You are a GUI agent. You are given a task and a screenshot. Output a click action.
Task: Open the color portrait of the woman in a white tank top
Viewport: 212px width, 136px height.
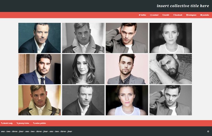(x=127, y=100)
